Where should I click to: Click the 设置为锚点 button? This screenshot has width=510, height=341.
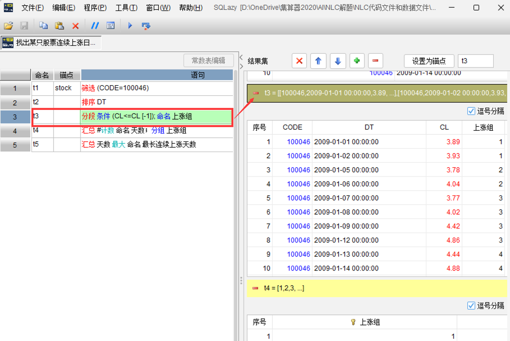[x=429, y=61]
